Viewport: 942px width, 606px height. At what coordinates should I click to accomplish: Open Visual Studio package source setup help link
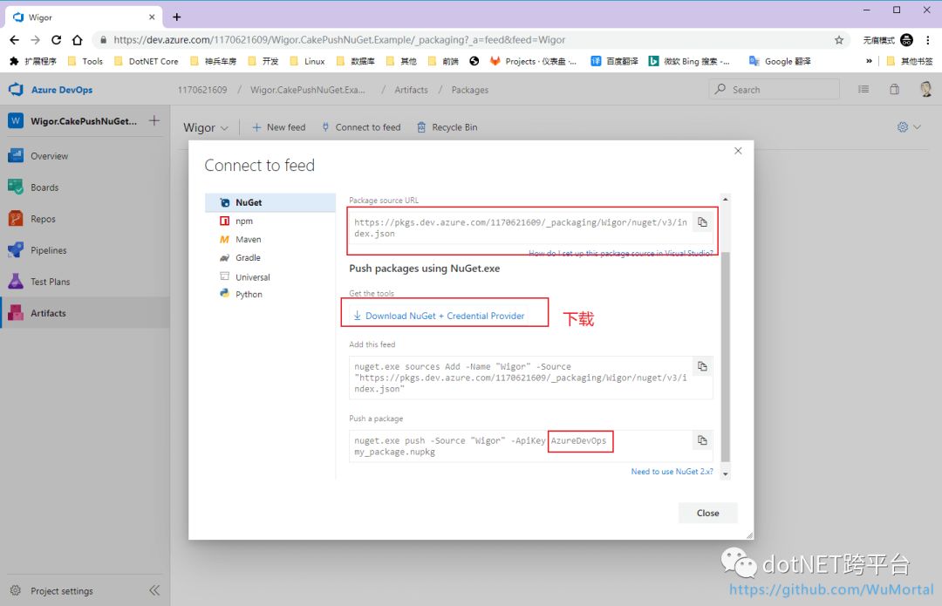[621, 254]
